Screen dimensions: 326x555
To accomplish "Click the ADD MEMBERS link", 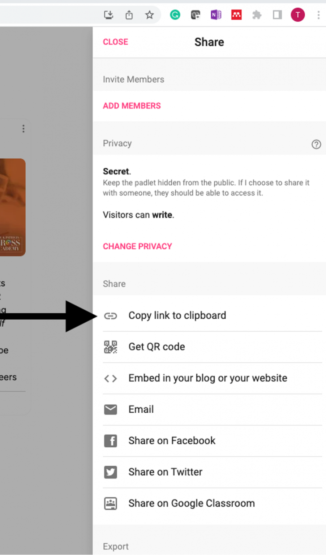I will click(132, 106).
